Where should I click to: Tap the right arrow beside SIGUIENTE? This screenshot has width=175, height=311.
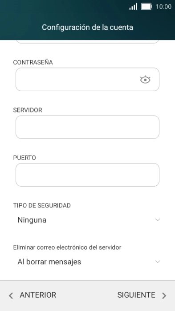coord(164,295)
